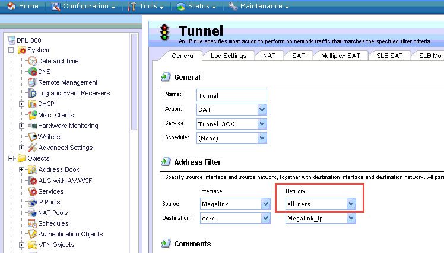The width and height of the screenshot is (444, 253).
Task: Click the DFL-800 device icon
Action: coord(11,40)
